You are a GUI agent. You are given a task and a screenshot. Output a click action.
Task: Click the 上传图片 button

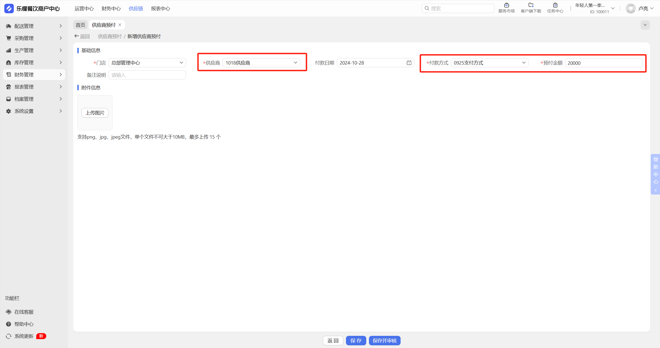tap(95, 113)
